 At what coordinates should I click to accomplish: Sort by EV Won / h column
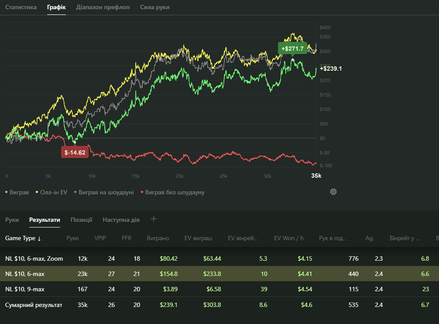point(289,238)
